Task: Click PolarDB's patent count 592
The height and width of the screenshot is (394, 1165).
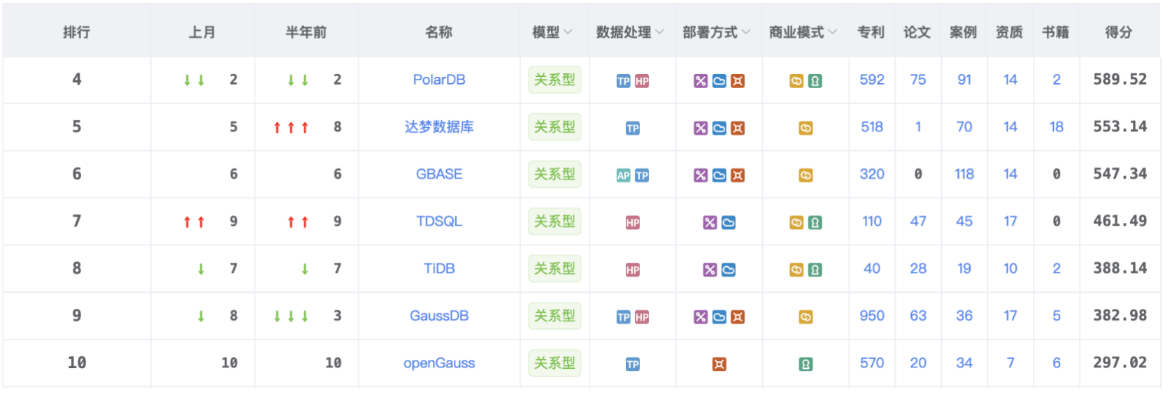Action: (872, 80)
